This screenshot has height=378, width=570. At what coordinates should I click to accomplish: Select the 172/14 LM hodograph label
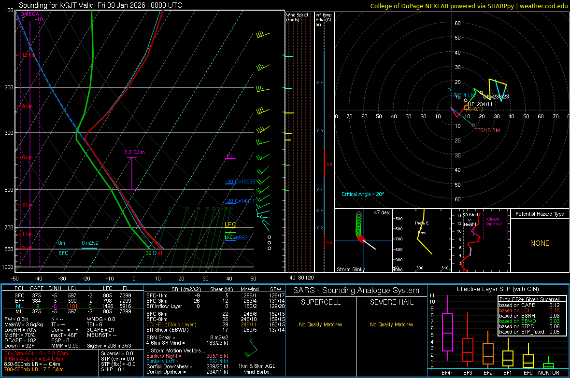[463, 95]
